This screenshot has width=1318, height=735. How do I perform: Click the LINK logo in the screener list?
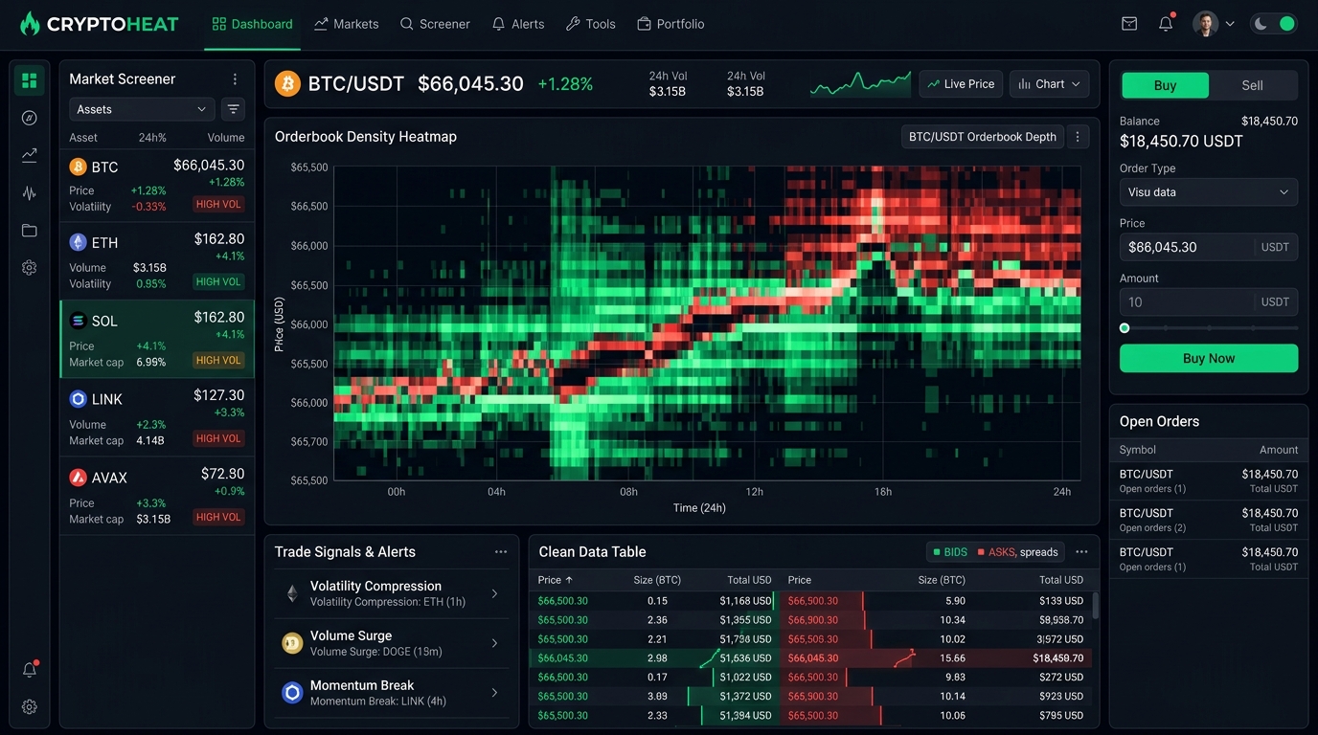79,399
